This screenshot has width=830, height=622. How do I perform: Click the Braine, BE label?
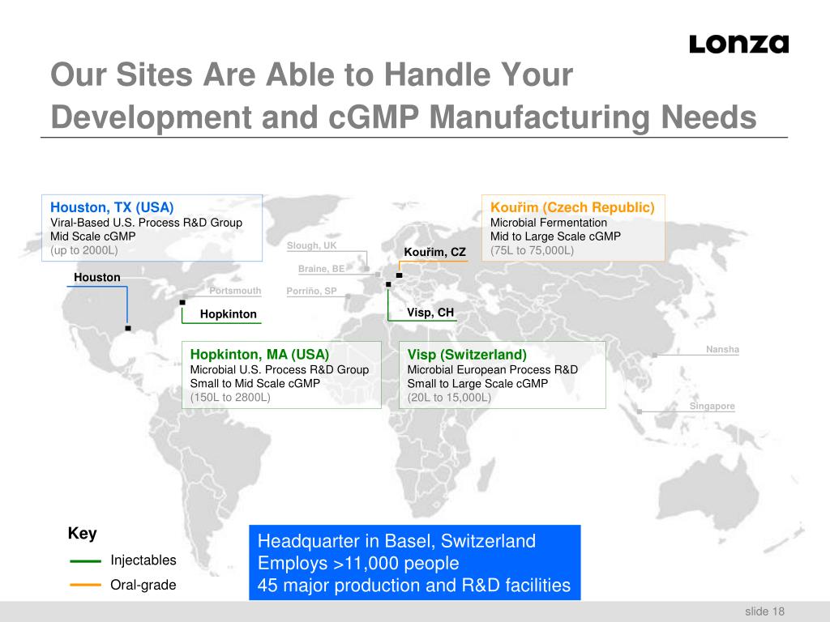[x=321, y=269]
